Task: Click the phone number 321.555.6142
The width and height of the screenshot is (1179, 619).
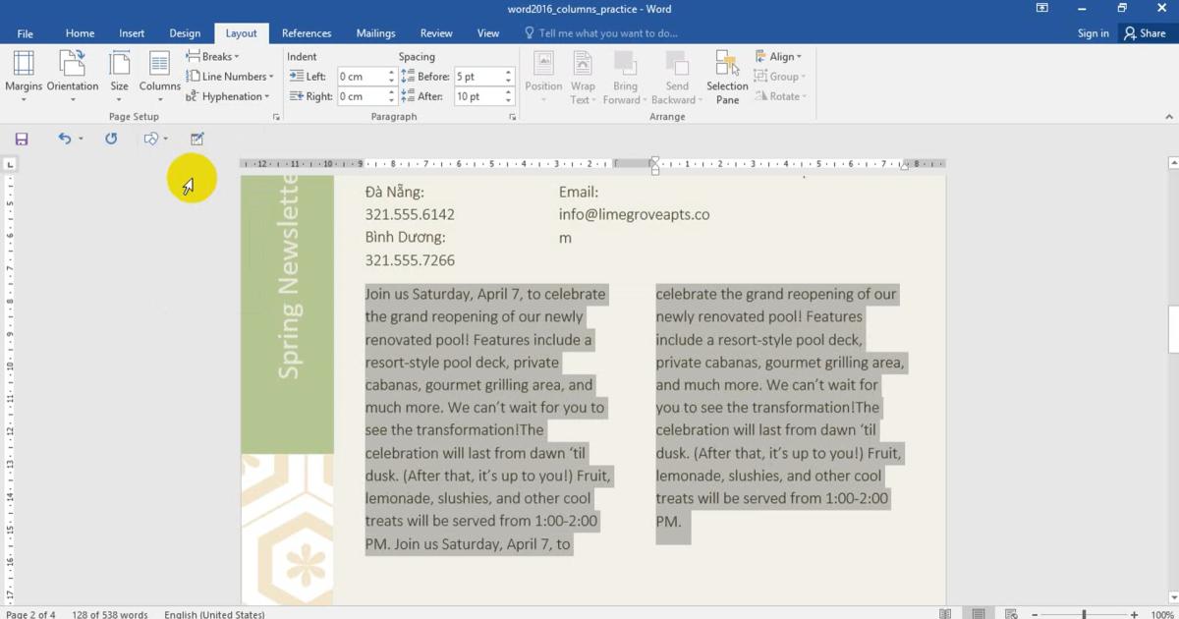Action: point(410,214)
